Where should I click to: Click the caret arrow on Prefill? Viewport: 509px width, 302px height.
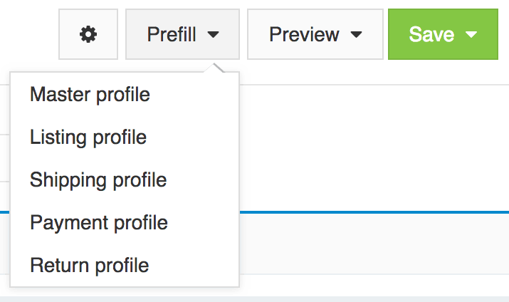point(214,34)
